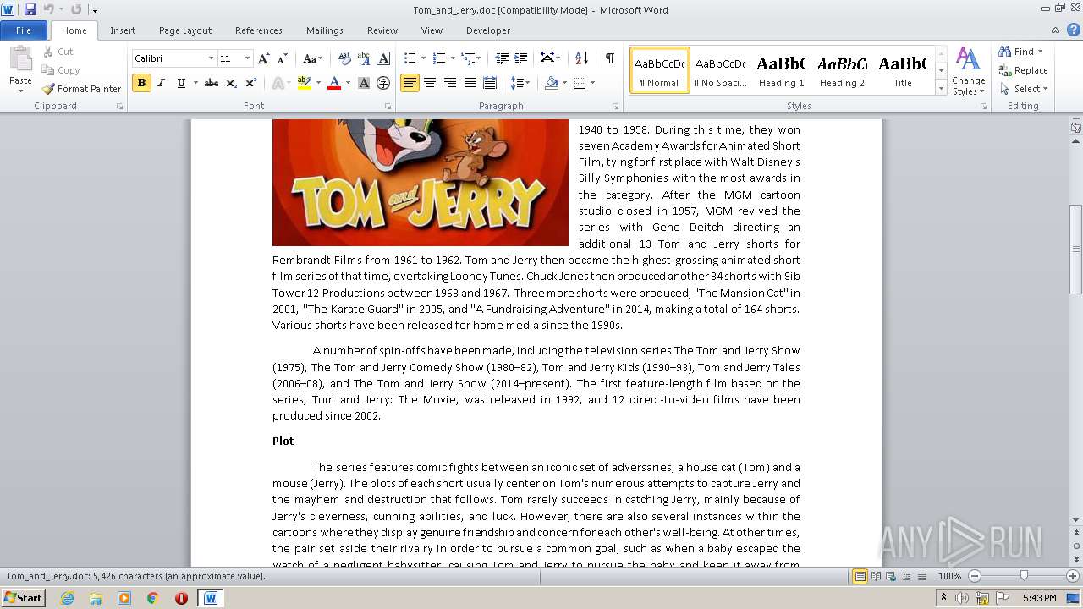Decrease the paragraph indent

point(502,58)
